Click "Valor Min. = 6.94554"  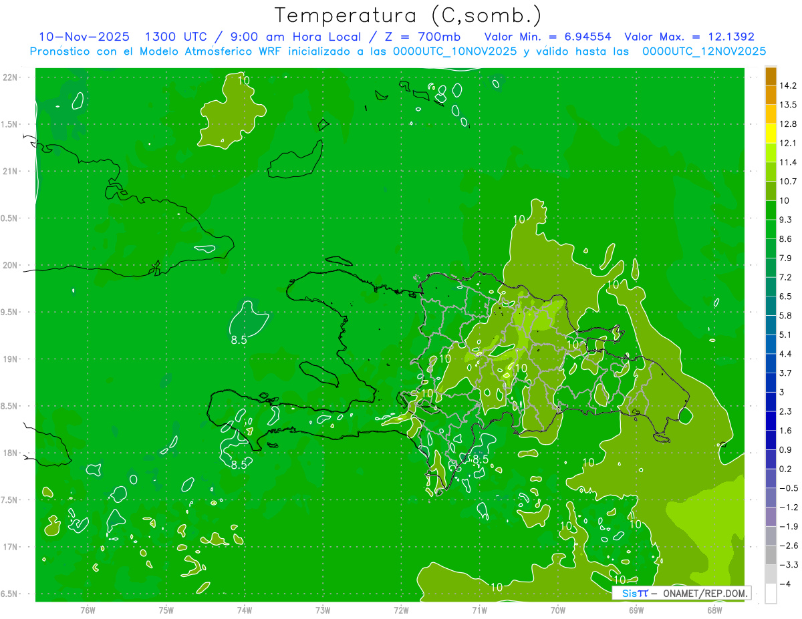tap(547, 37)
